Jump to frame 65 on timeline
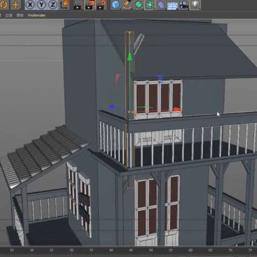Image resolution: width=257 pixels, height=257 pixels. [x=210, y=250]
